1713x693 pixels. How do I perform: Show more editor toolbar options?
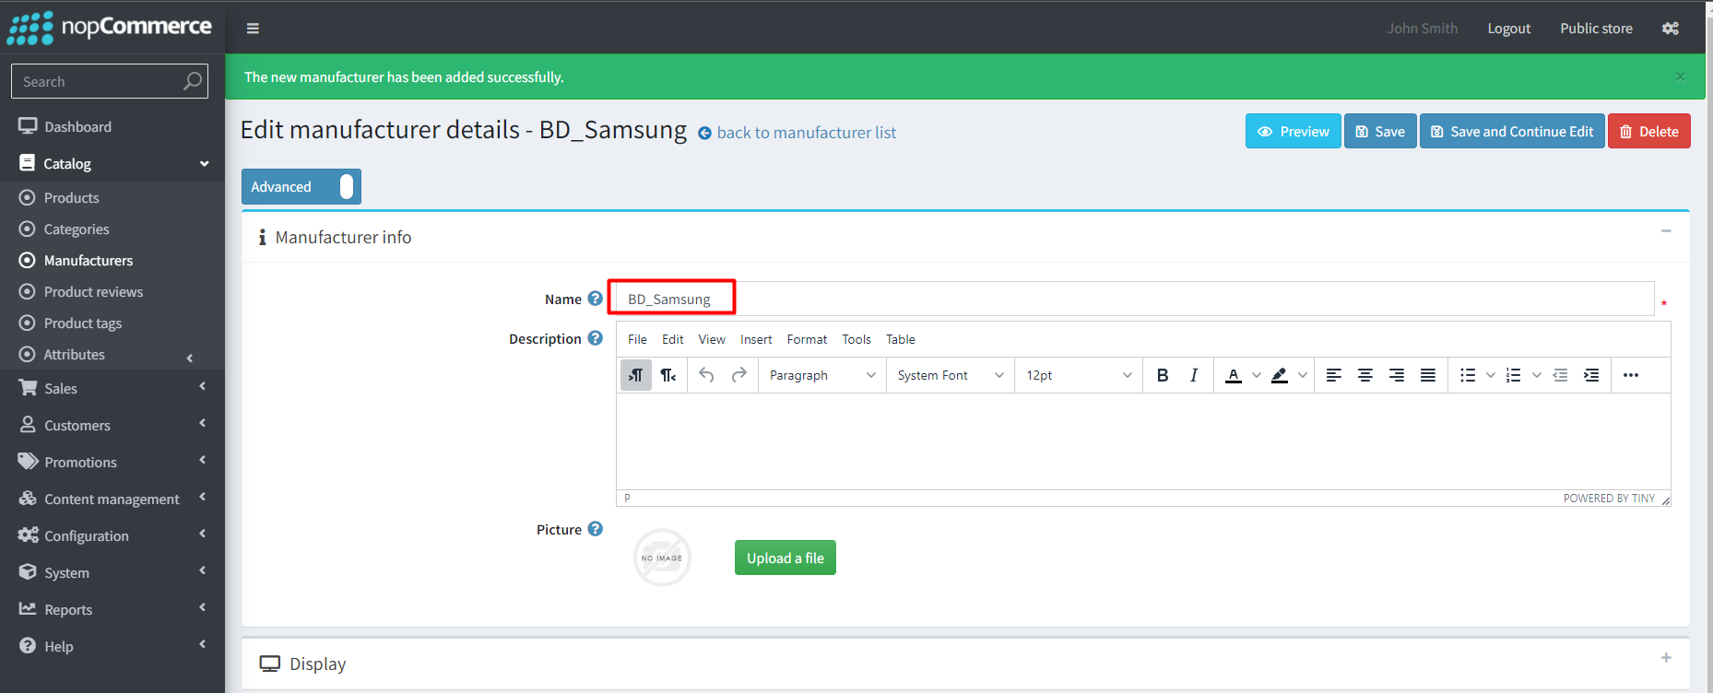tap(1631, 375)
